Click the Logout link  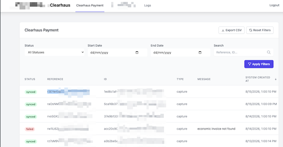tap(275, 5)
